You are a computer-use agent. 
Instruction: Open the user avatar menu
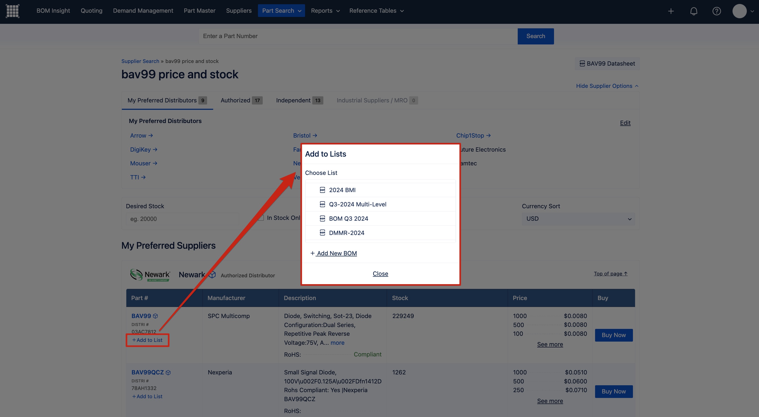tap(739, 11)
